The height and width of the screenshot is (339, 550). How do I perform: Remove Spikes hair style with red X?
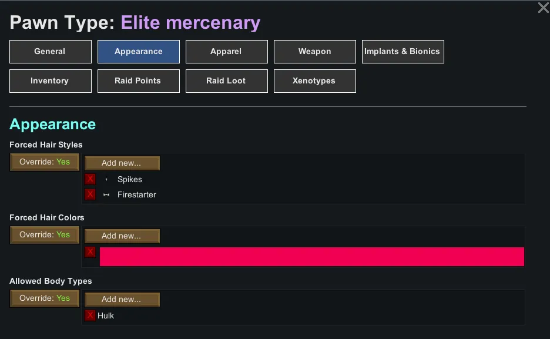(90, 179)
